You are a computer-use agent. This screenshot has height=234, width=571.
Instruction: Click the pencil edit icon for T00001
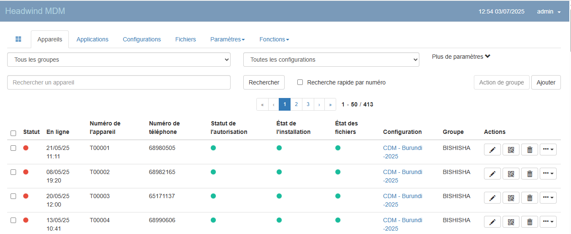492,150
